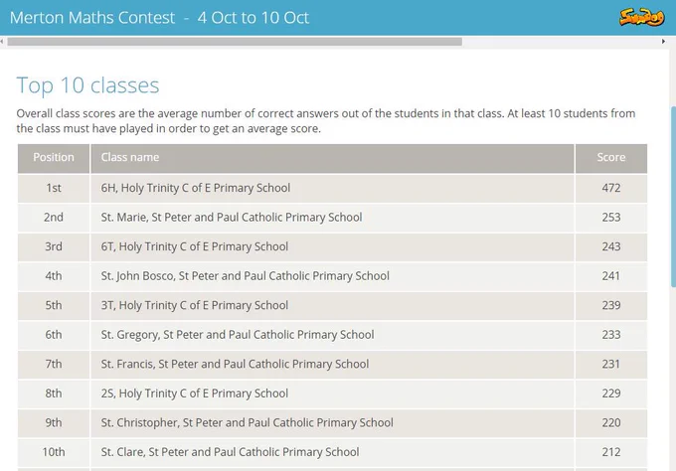
Task: Click the score 229
Action: pos(611,393)
